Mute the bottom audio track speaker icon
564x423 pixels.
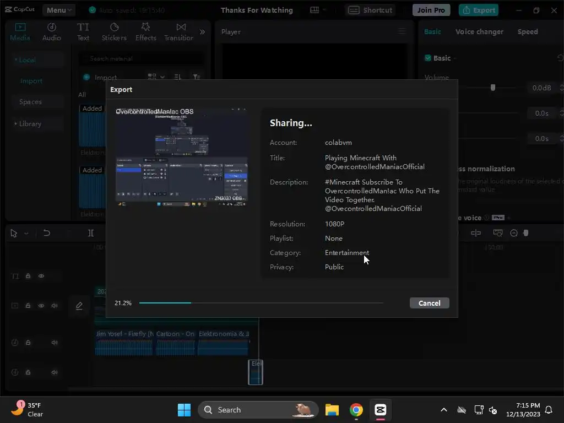(x=55, y=372)
